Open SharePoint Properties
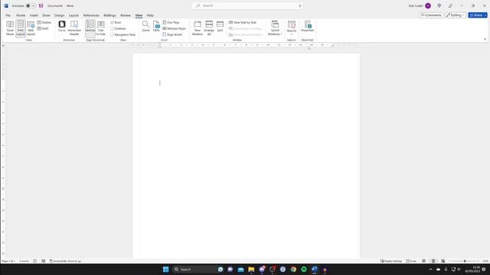This screenshot has width=490, height=275. point(308,26)
